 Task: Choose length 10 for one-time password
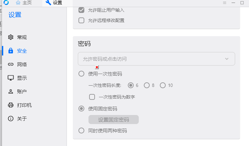163,85
